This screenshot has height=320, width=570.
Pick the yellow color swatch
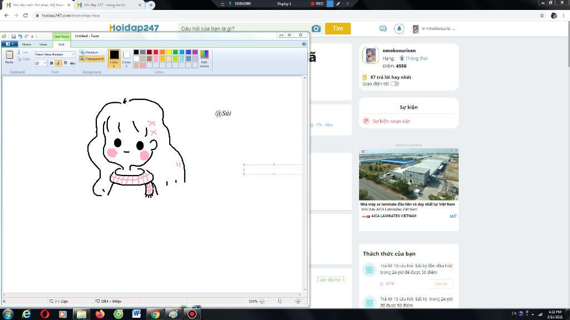click(x=169, y=52)
